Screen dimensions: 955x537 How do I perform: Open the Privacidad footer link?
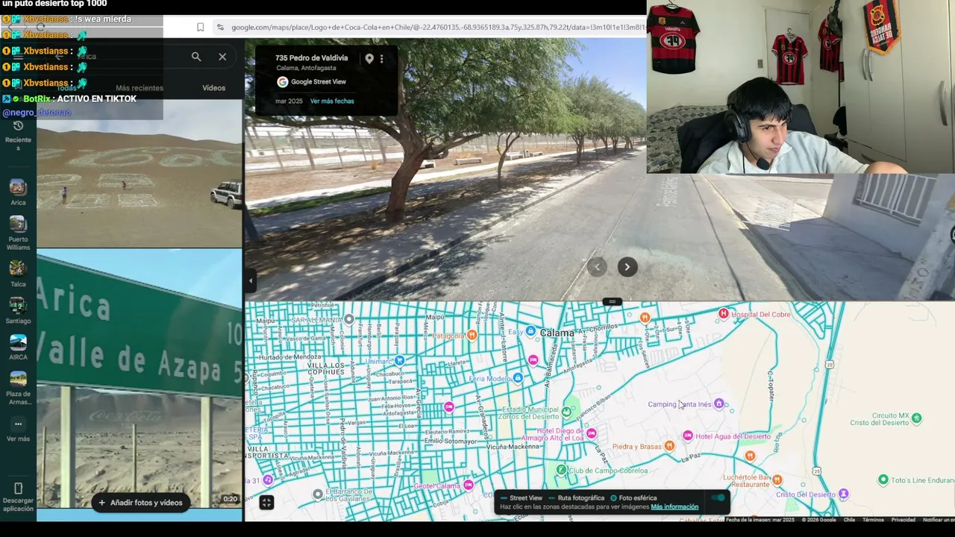tap(903, 520)
